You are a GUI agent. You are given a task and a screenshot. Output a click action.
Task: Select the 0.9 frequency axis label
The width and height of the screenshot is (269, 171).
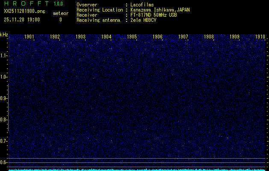tap(4, 98)
